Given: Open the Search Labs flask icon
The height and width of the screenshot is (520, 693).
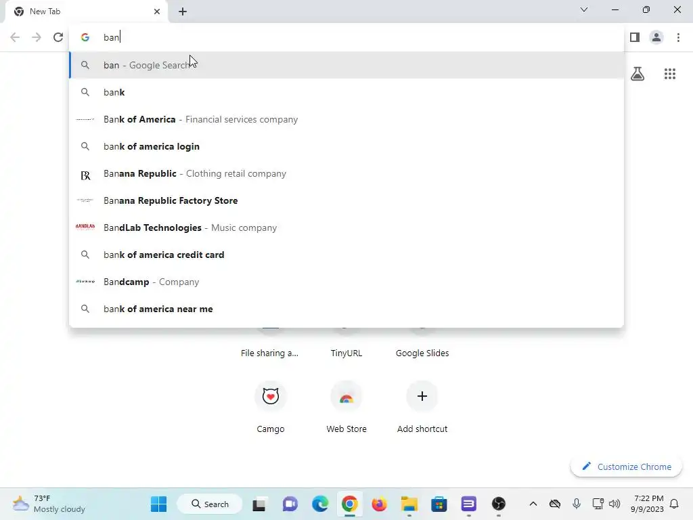Looking at the screenshot, I should tap(638, 74).
